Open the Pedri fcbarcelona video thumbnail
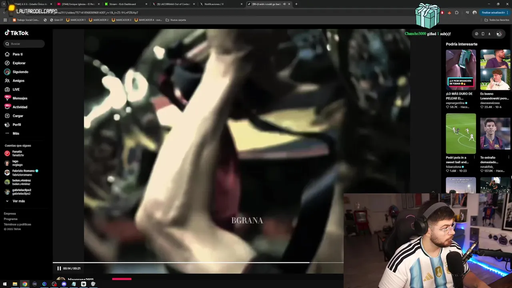512x288 pixels. 461,134
